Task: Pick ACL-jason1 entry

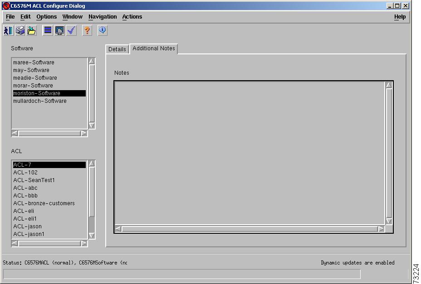Action: (x=49, y=234)
